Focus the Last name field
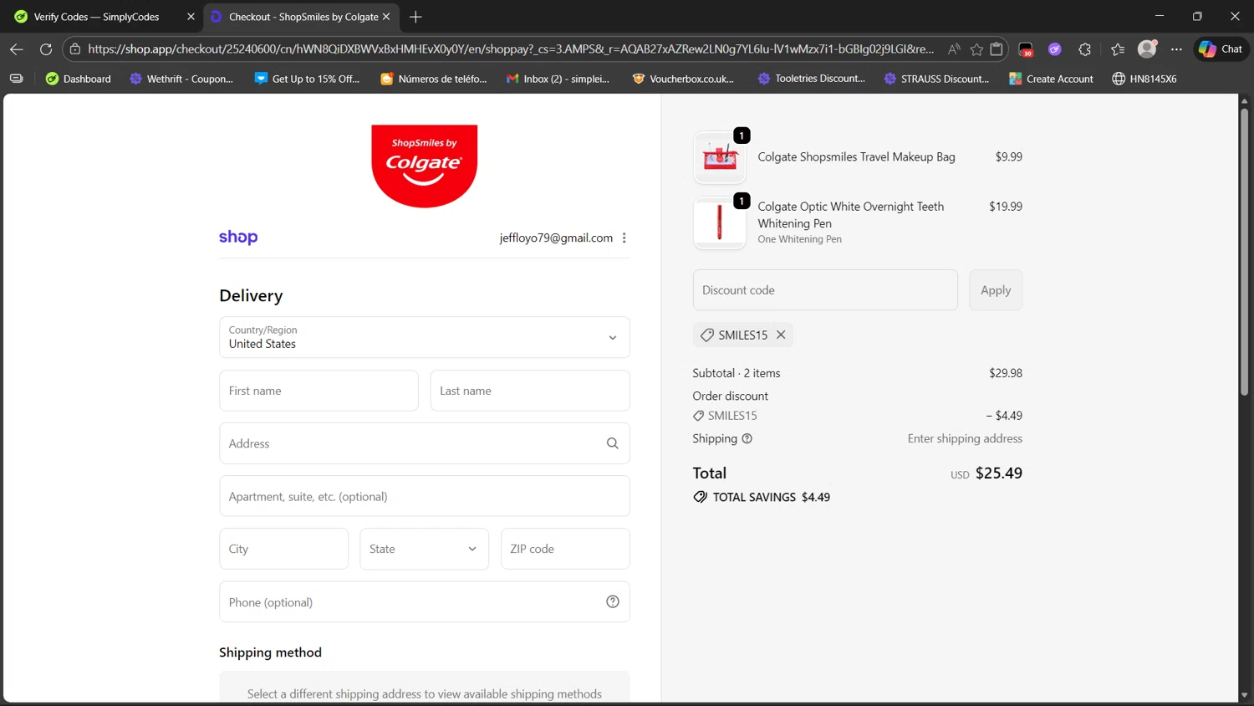This screenshot has height=706, width=1254. click(530, 391)
